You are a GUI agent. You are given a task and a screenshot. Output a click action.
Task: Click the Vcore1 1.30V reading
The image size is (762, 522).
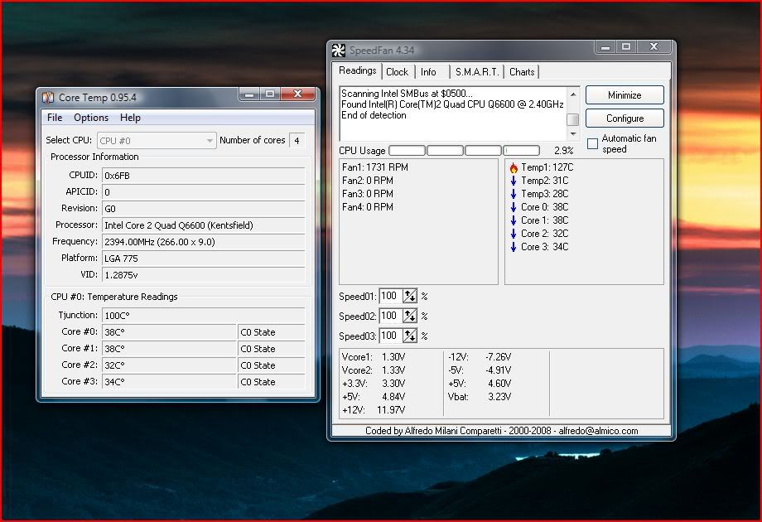[x=374, y=357]
